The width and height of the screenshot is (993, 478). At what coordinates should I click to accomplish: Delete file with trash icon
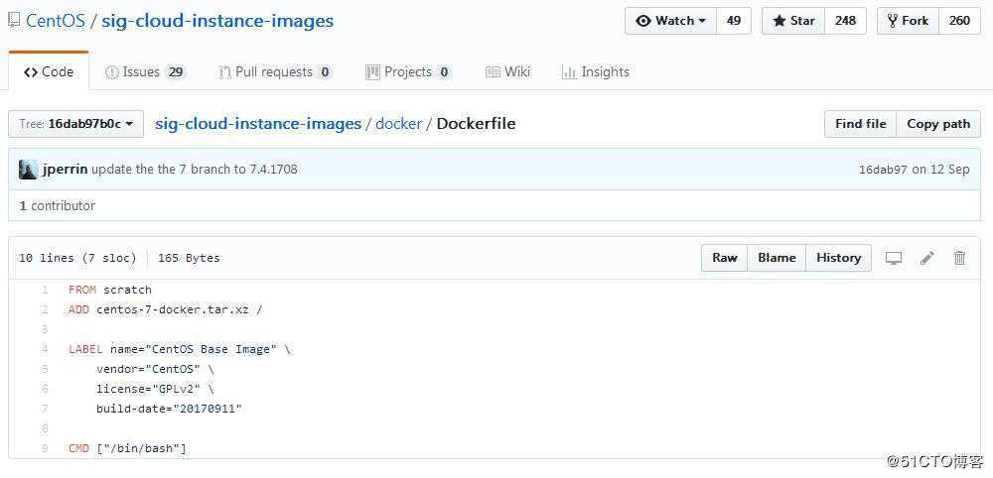[x=960, y=258]
